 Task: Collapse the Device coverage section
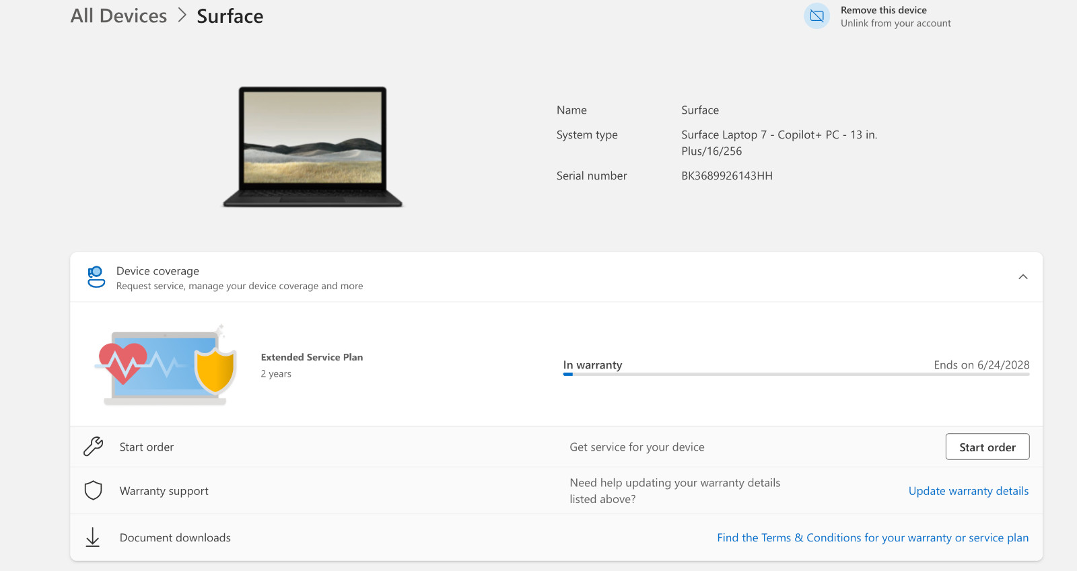pos(1022,277)
